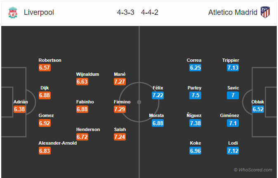Click Adrián's 6.38 rating badge

click(19, 109)
